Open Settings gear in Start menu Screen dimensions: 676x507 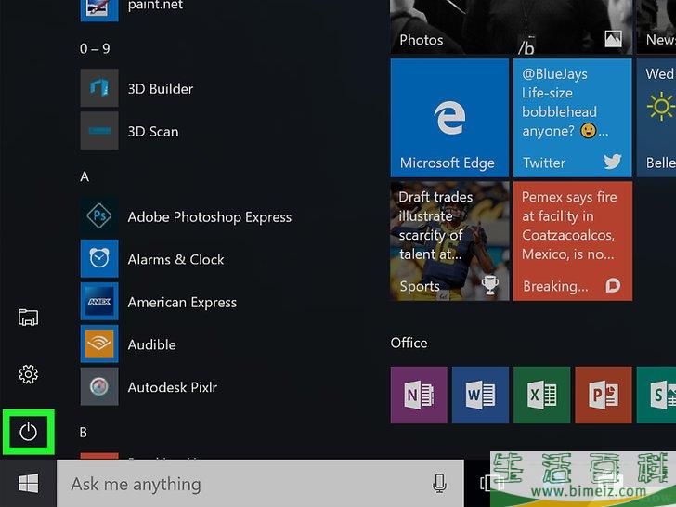29,374
